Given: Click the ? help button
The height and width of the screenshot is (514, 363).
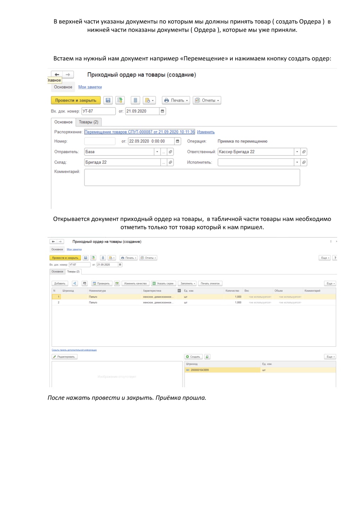Looking at the screenshot, I should click(335, 258).
